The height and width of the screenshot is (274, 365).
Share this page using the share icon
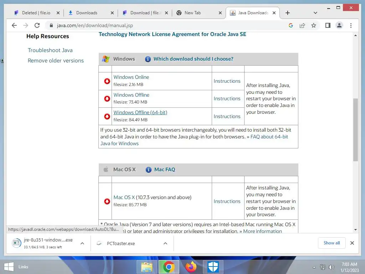coord(302,25)
